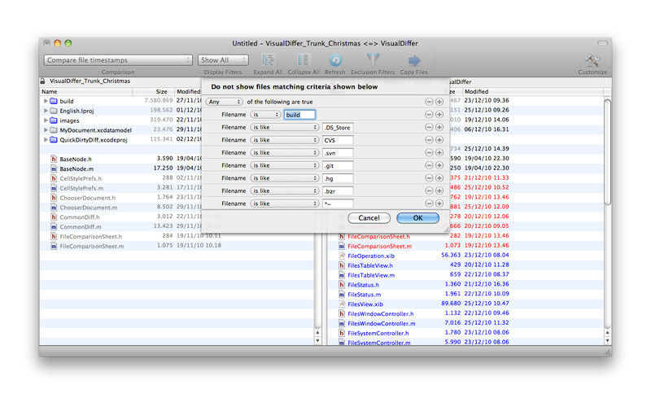Open the 'Compare file timestamps' dropdown
651x407 pixels.
pos(118,60)
